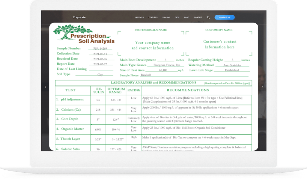Screen dimensions: 307x179
Task: Click Main Root Development label
Action: pos(138,60)
